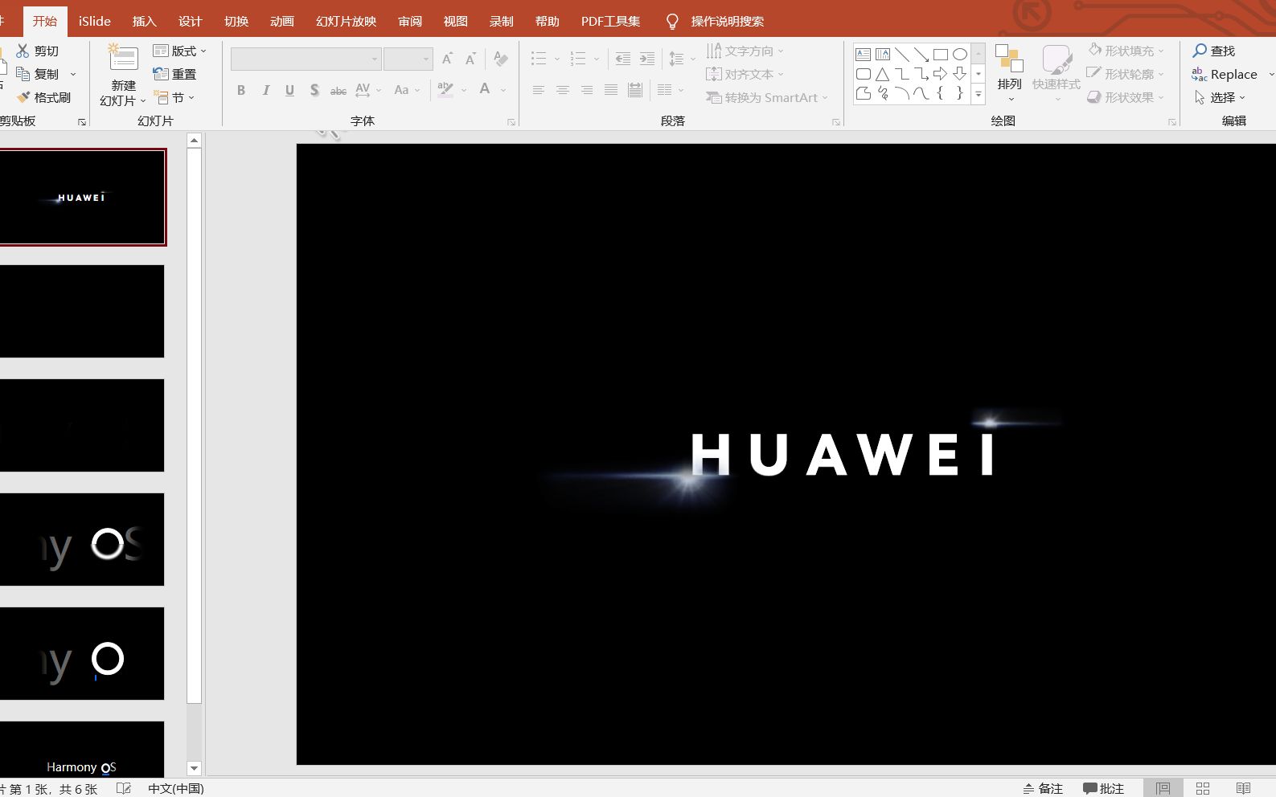Open the Section (节) dropdown

[174, 97]
